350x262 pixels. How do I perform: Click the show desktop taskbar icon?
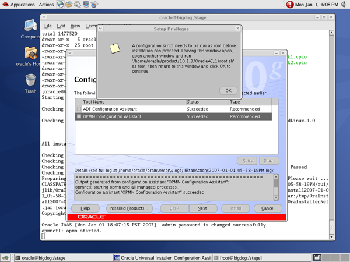[x=5, y=258]
